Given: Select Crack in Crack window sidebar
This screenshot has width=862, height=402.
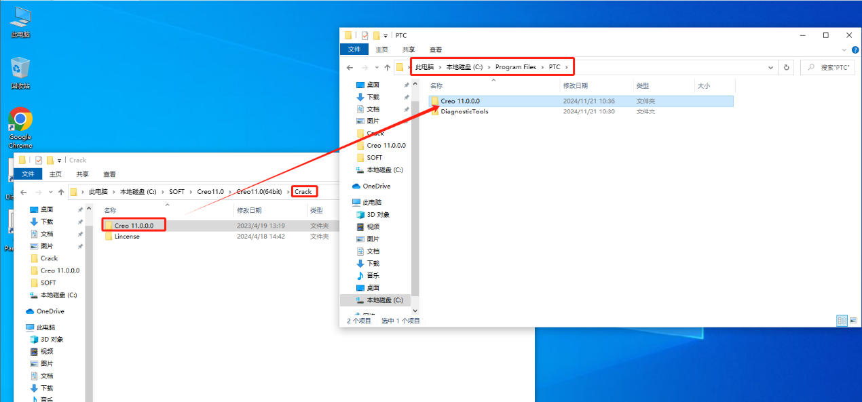Looking at the screenshot, I should click(x=49, y=258).
